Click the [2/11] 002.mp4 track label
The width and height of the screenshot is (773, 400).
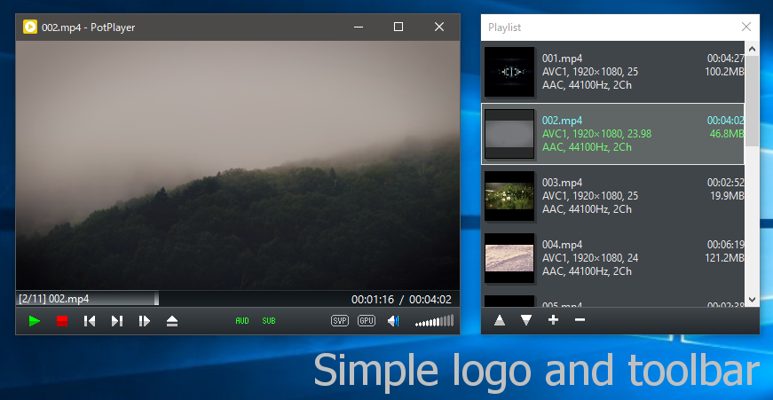(54, 299)
